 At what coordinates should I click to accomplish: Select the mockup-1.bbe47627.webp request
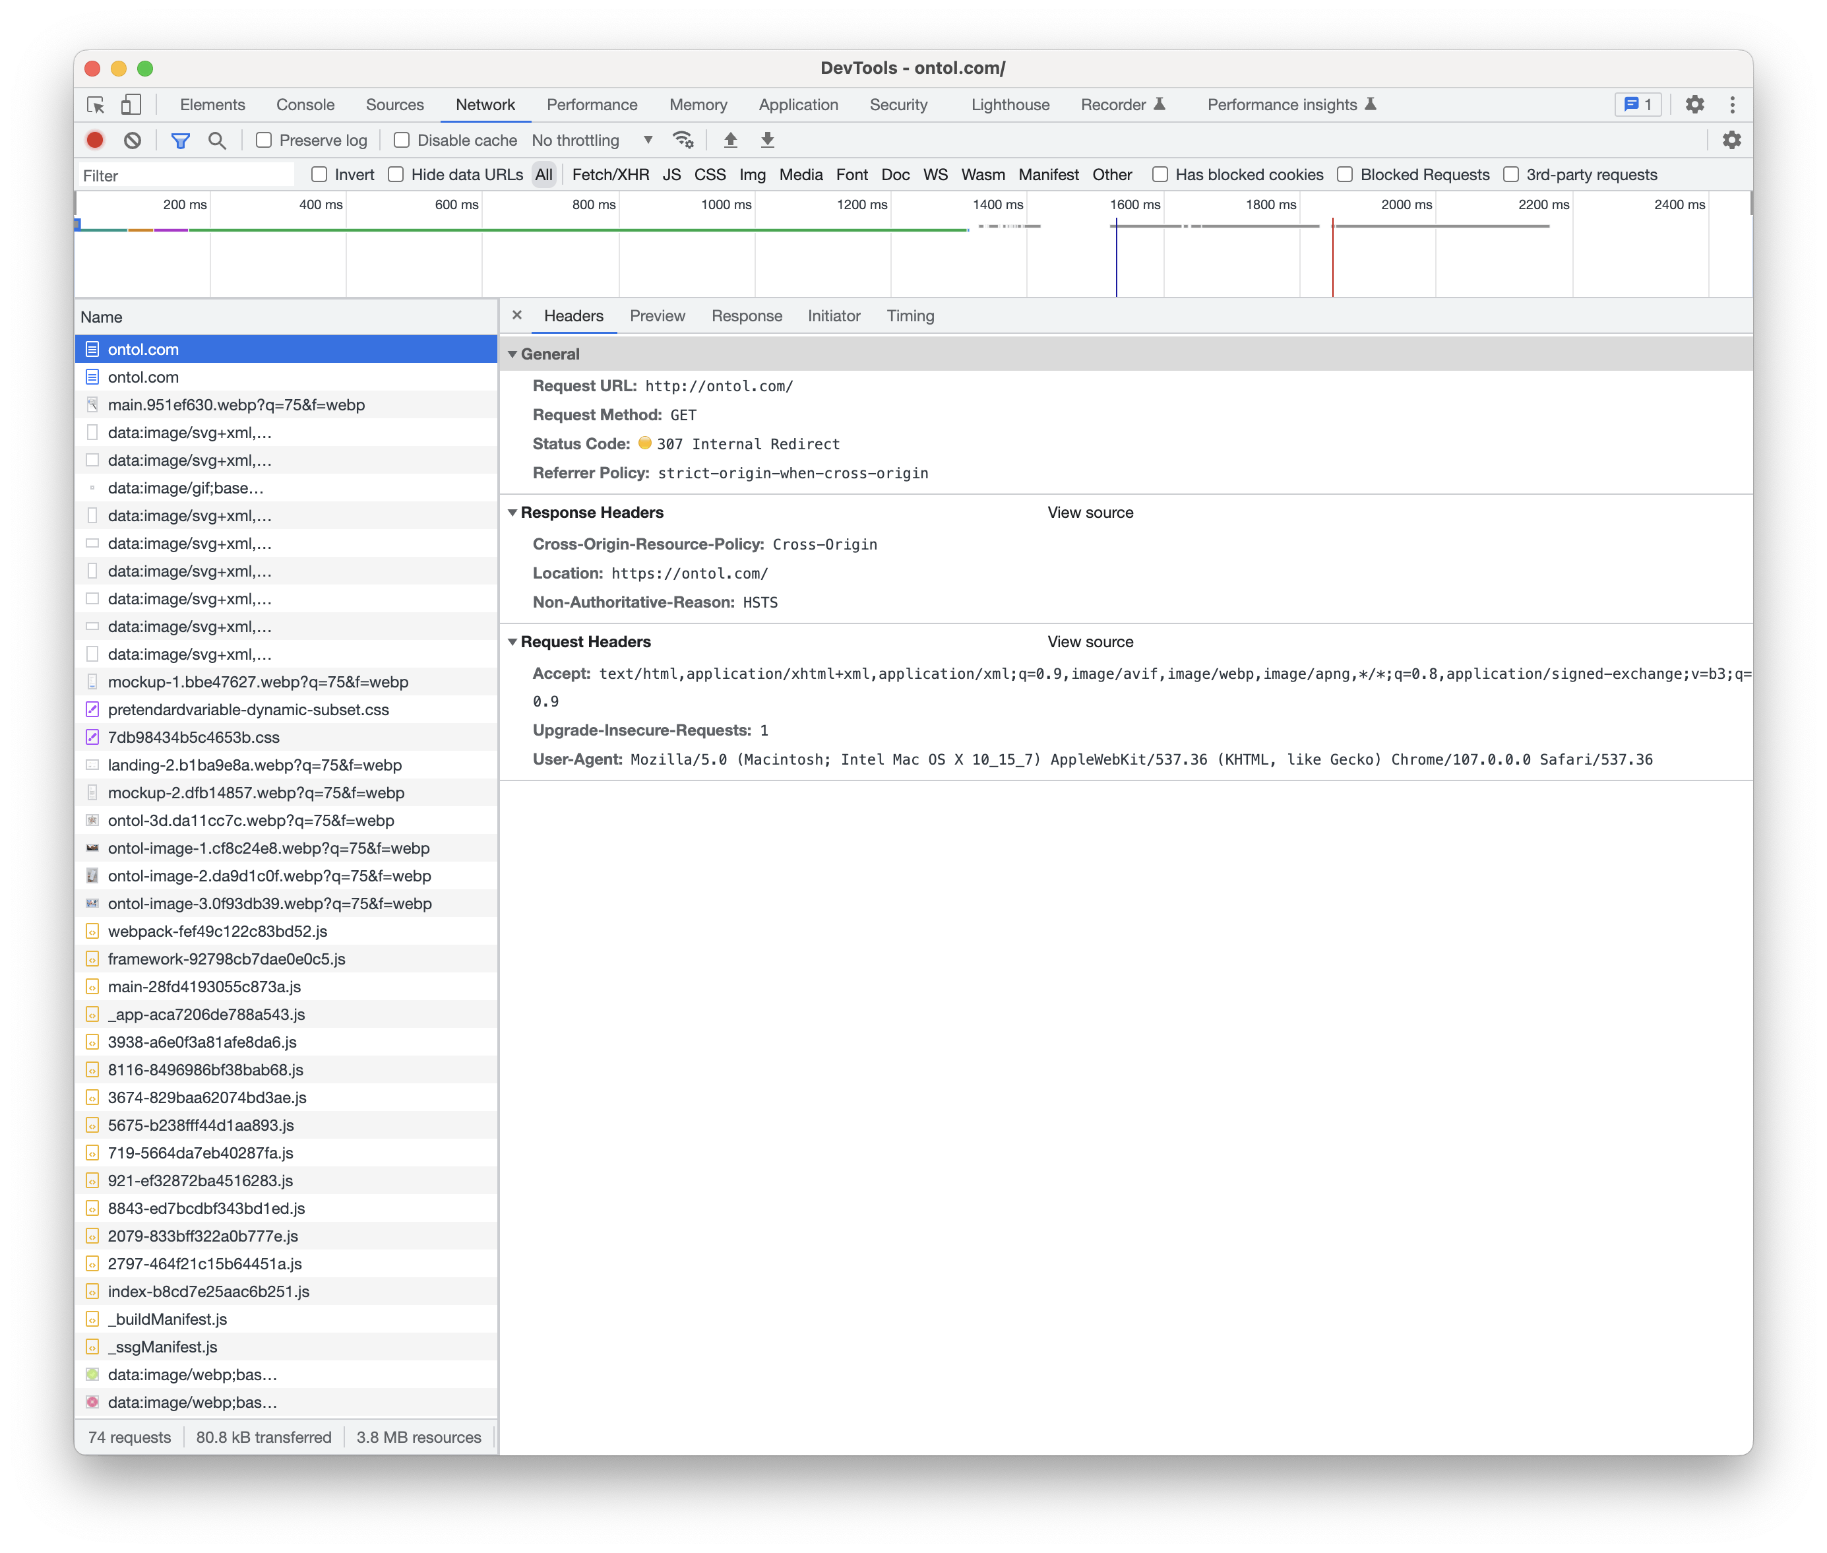tap(286, 681)
